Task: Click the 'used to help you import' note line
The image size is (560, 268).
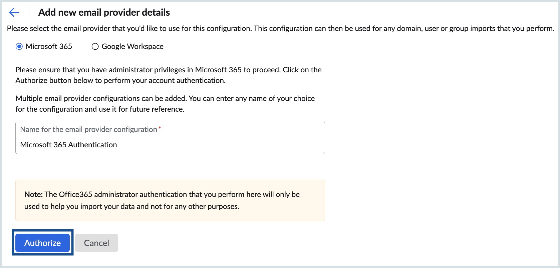Action: tap(131, 206)
